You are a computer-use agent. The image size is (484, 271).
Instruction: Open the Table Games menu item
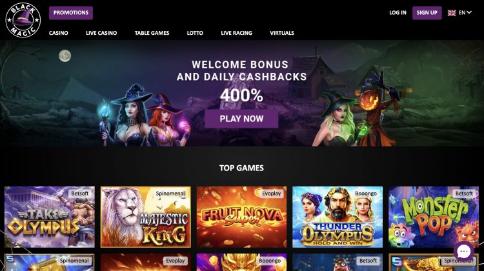tap(152, 33)
